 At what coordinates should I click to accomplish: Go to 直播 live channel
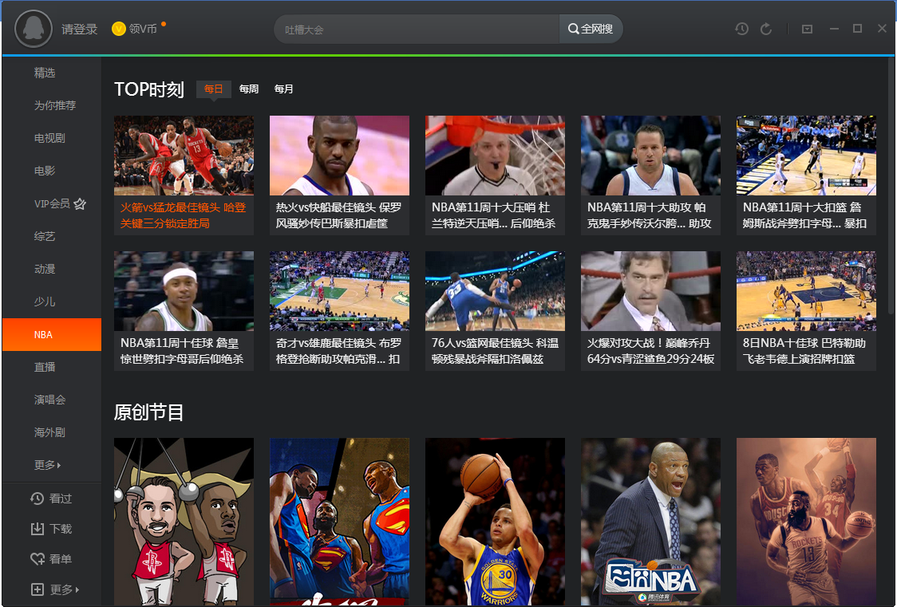(45, 367)
